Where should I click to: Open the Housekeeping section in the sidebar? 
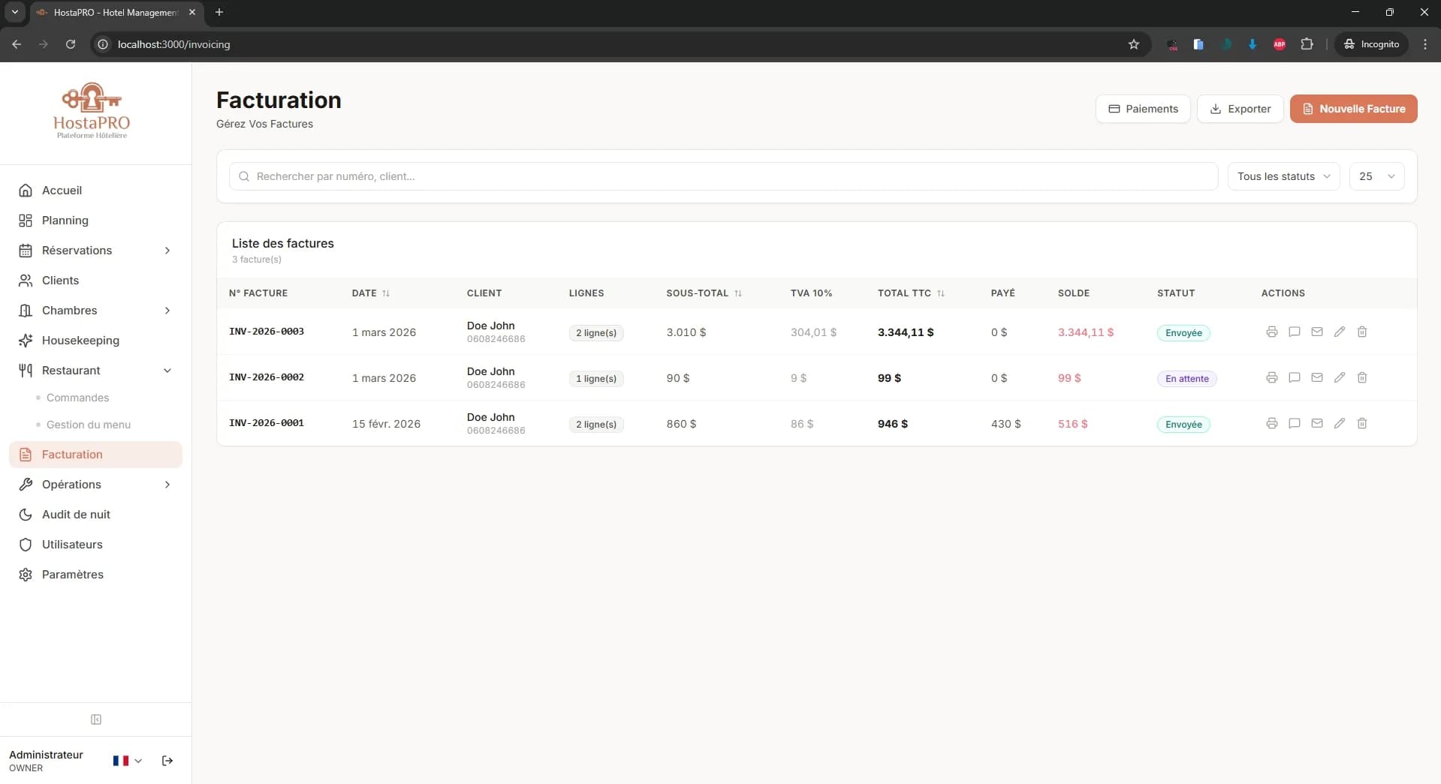click(x=80, y=340)
